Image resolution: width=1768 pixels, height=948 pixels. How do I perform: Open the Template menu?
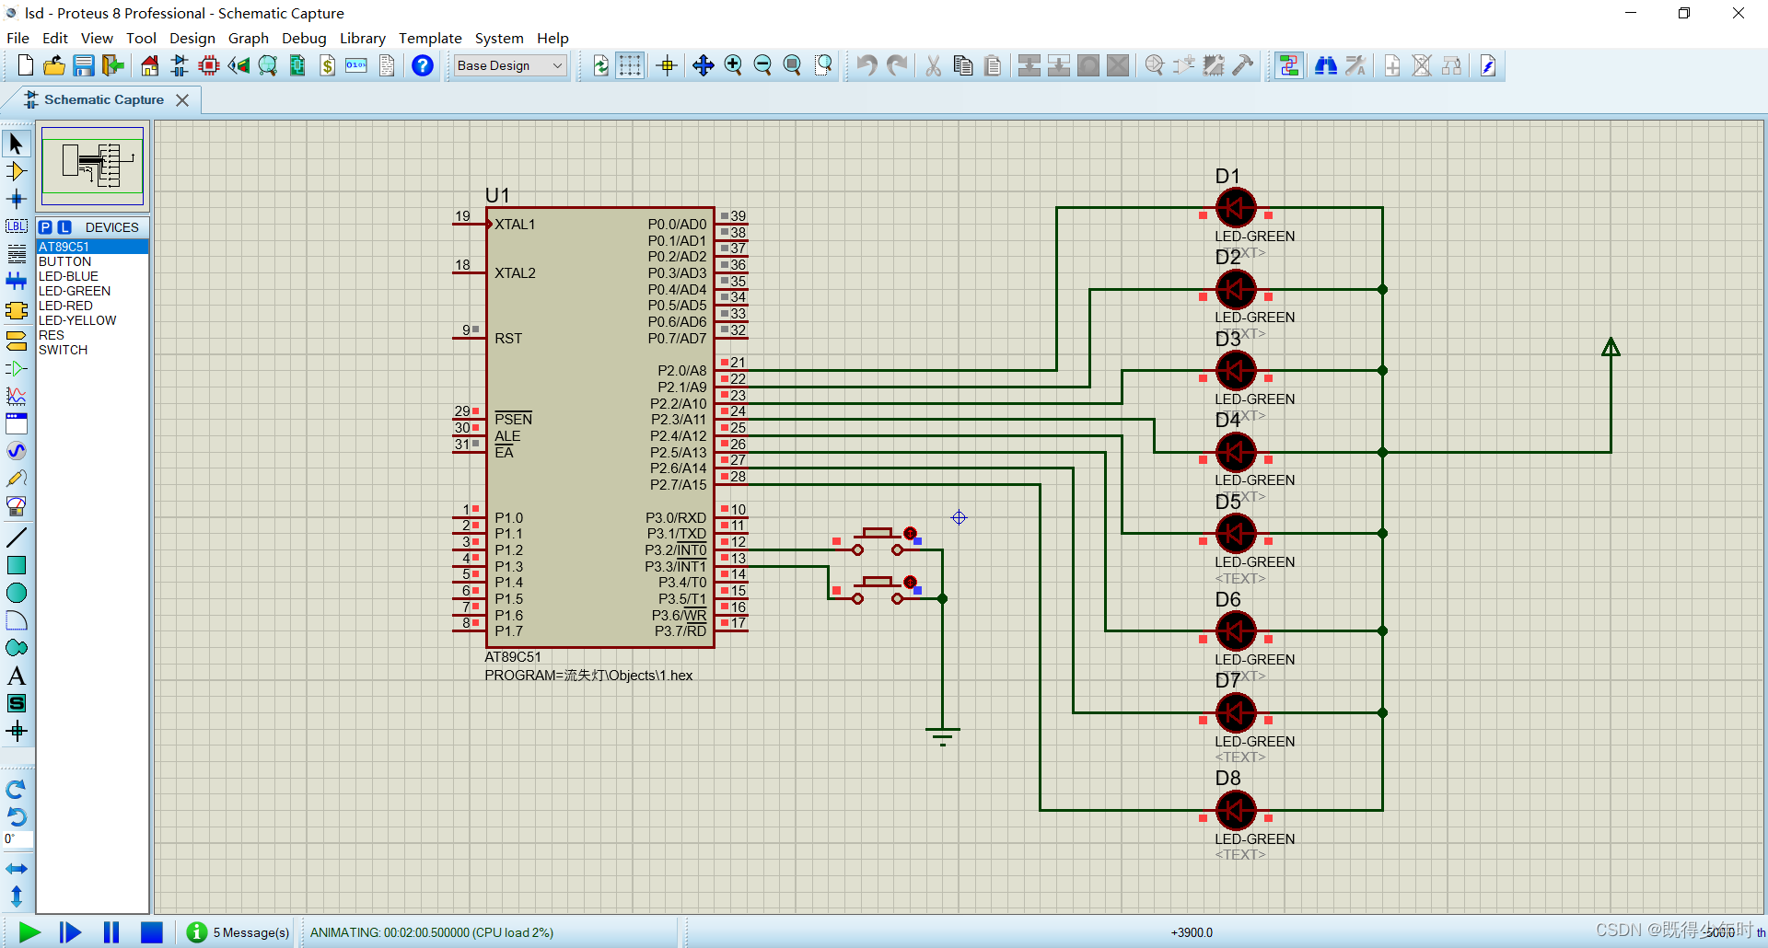(x=430, y=38)
